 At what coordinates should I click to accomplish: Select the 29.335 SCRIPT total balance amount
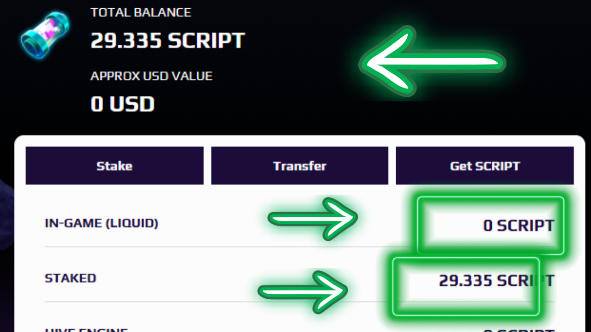click(167, 41)
